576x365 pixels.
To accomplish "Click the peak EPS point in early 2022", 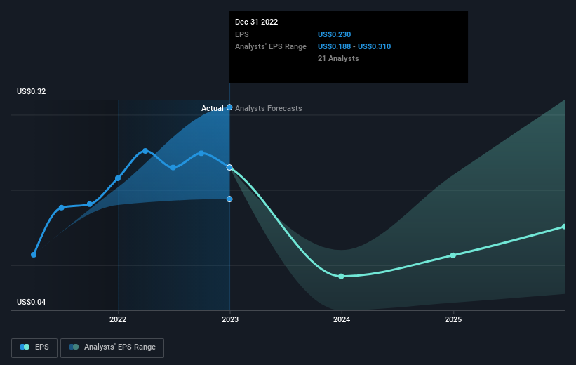I will pos(145,151).
